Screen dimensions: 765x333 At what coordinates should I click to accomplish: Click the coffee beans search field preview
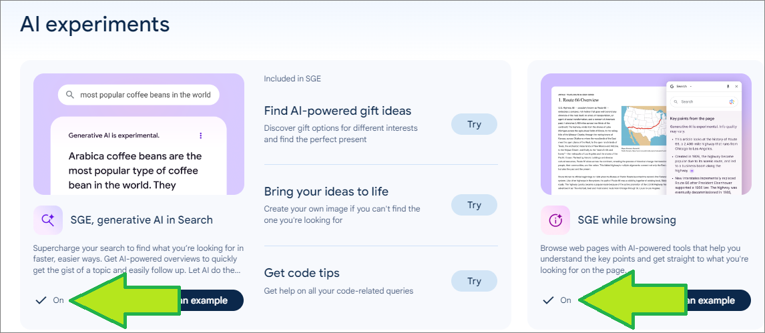(x=139, y=95)
